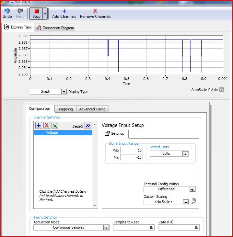Toggle the AutoScale Y-Axis checkbox
Viewport: 233px width, 237px height.
[221, 90]
